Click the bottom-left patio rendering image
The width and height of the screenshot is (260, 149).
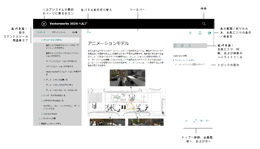pyautogui.click(x=107, y=122)
